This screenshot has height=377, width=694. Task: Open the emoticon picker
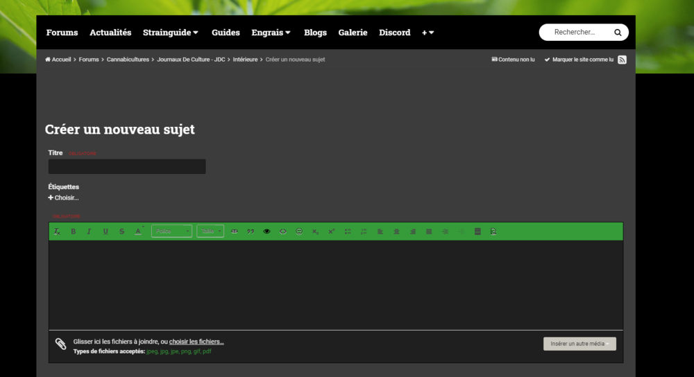pos(299,231)
